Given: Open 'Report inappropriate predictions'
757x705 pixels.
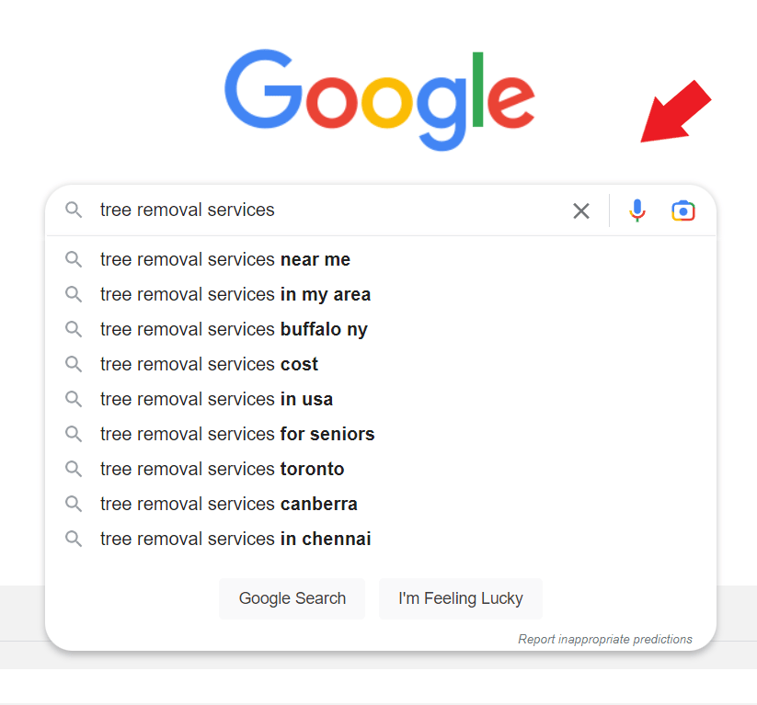Looking at the screenshot, I should [x=605, y=639].
